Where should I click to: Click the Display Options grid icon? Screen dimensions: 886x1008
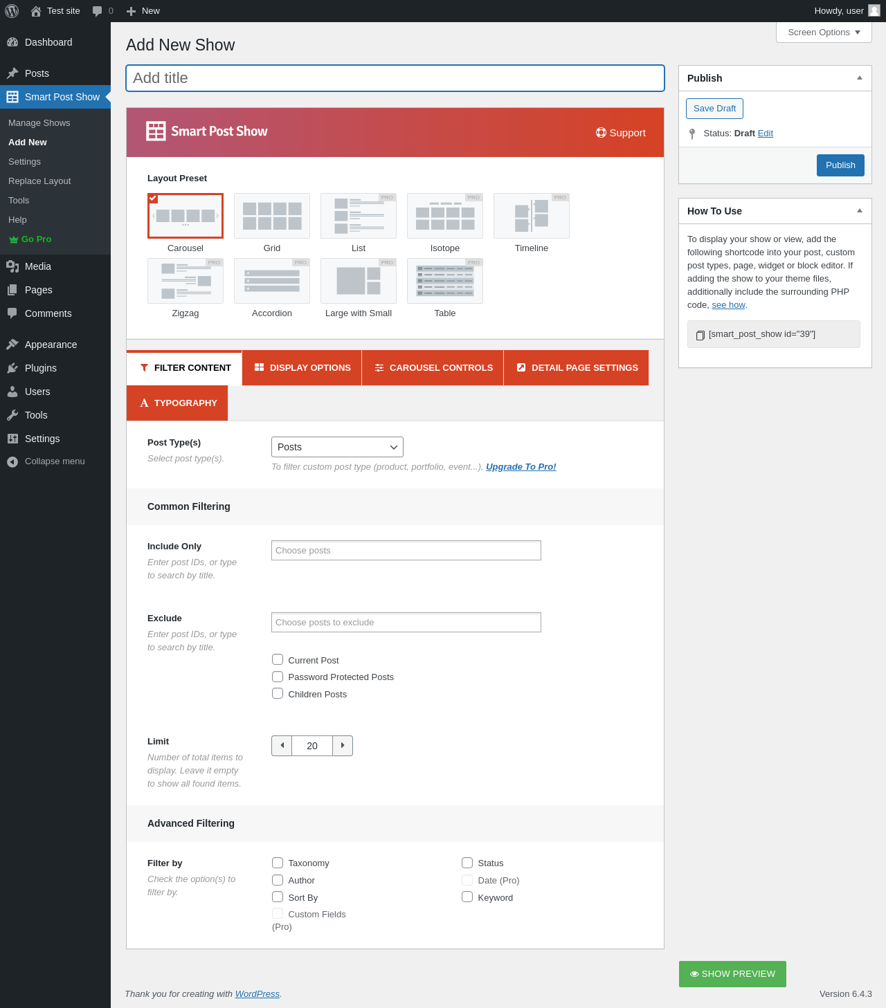[x=260, y=367]
